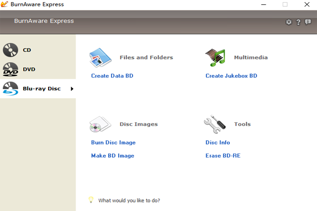Click the Blu-ray Disc icon in sidebar
317x211 pixels.
pyautogui.click(x=11, y=89)
